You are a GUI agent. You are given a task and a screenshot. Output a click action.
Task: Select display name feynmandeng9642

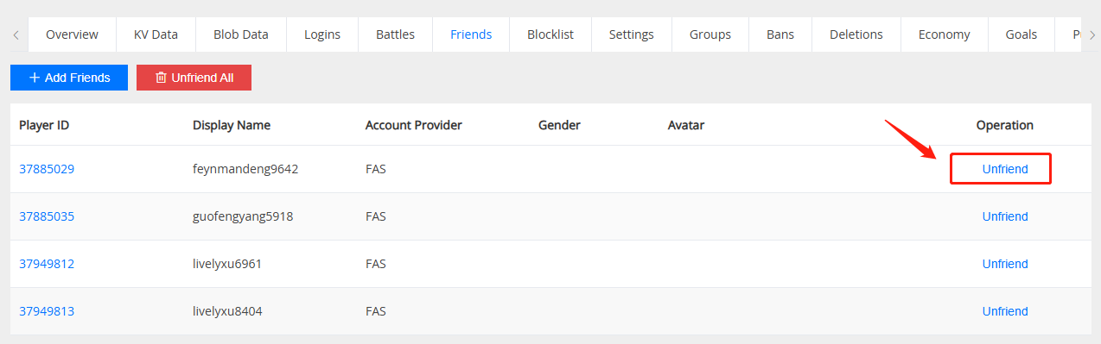(x=245, y=169)
